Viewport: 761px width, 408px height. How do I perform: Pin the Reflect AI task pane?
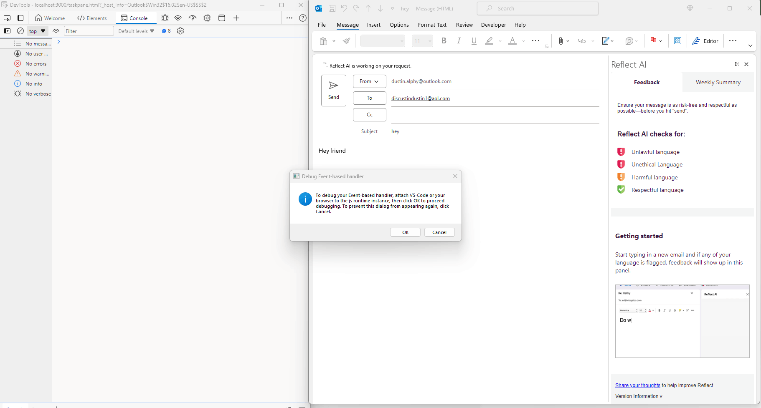pos(736,64)
